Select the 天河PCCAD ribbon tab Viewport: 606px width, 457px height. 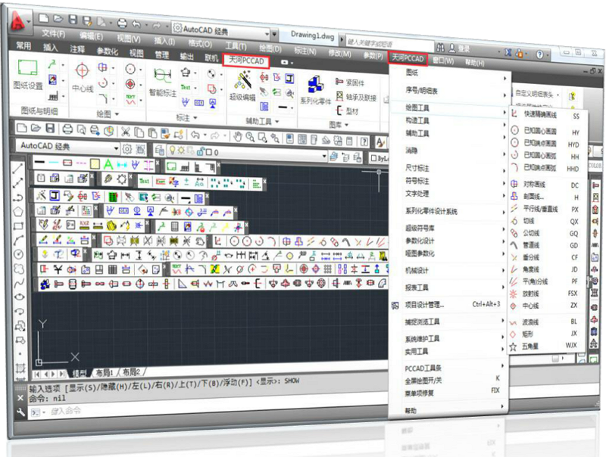click(x=245, y=61)
